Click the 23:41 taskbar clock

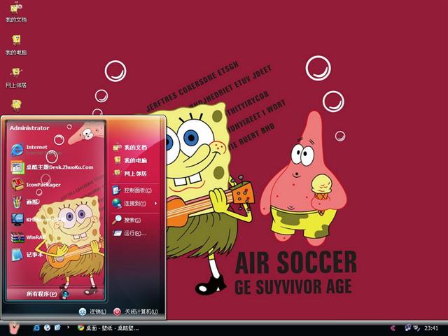[431, 328]
